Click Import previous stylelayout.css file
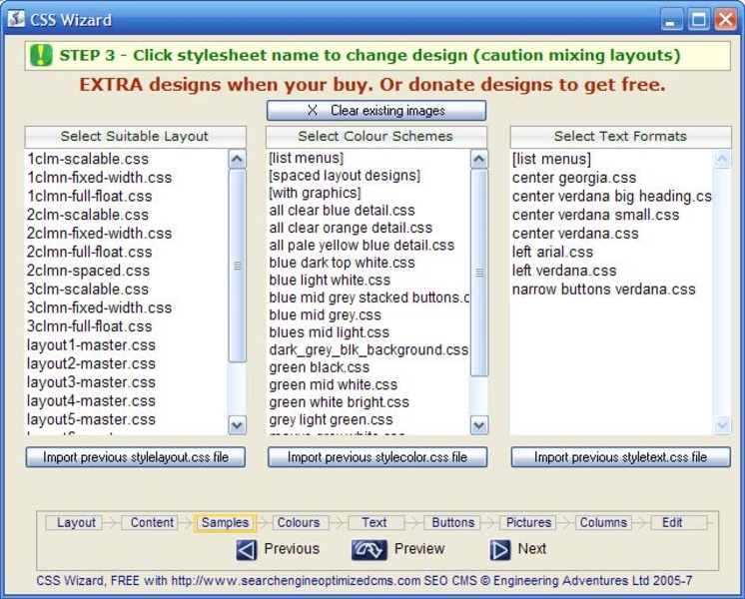 136,457
